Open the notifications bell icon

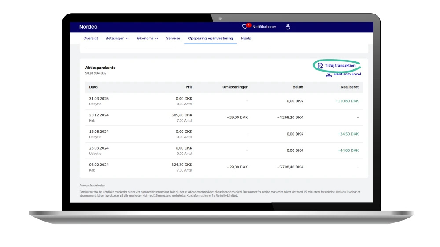pos(246,27)
